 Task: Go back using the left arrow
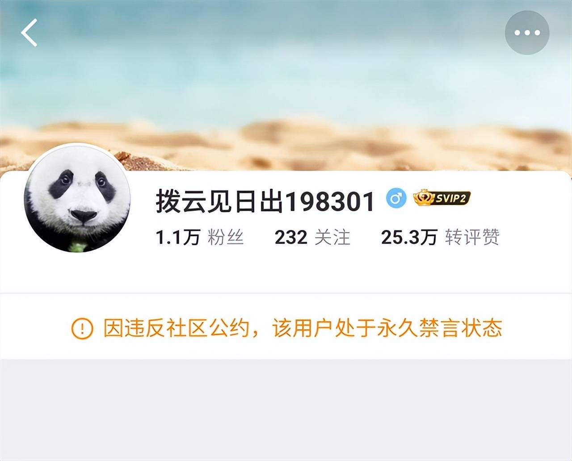point(29,33)
